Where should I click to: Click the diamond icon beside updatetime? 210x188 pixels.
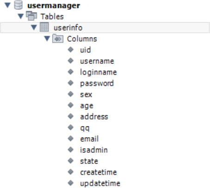pyautogui.click(x=71, y=183)
